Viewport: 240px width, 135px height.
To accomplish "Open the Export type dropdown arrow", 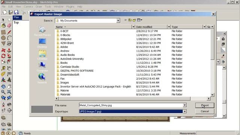I will point(185,111).
